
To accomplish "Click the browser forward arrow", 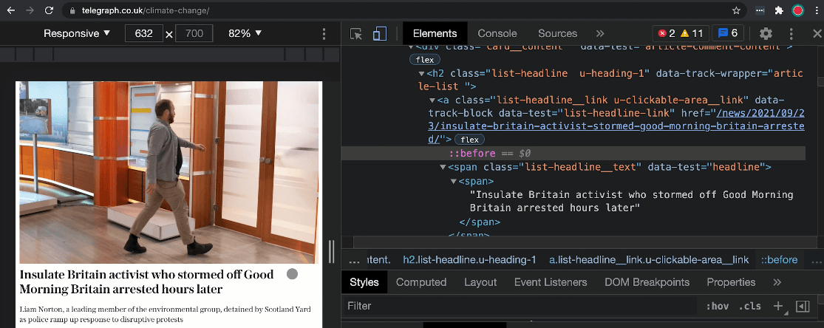I will 30,10.
